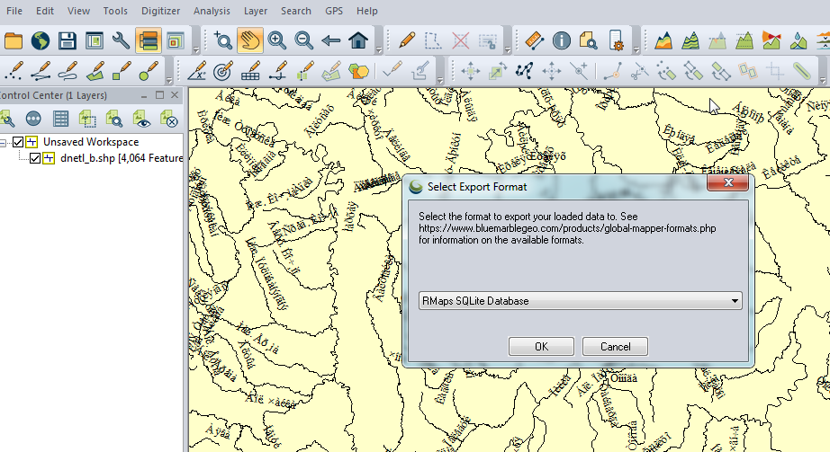Toggle the 3D viewer window icon
830x452 pixels.
(x=176, y=40)
